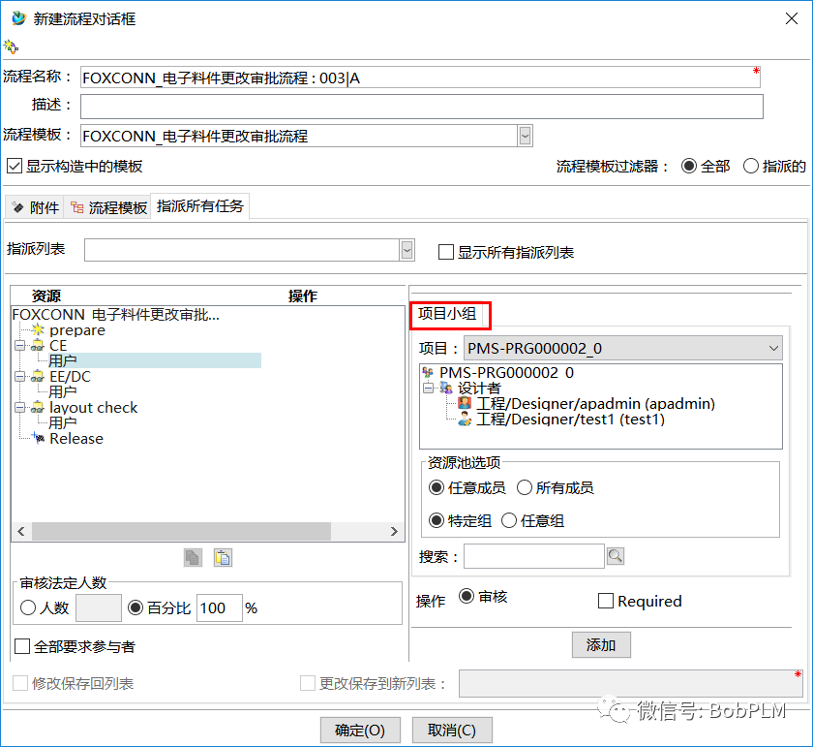Open the 指派列表 dropdown arrow
This screenshot has width=813, height=747.
(x=407, y=250)
